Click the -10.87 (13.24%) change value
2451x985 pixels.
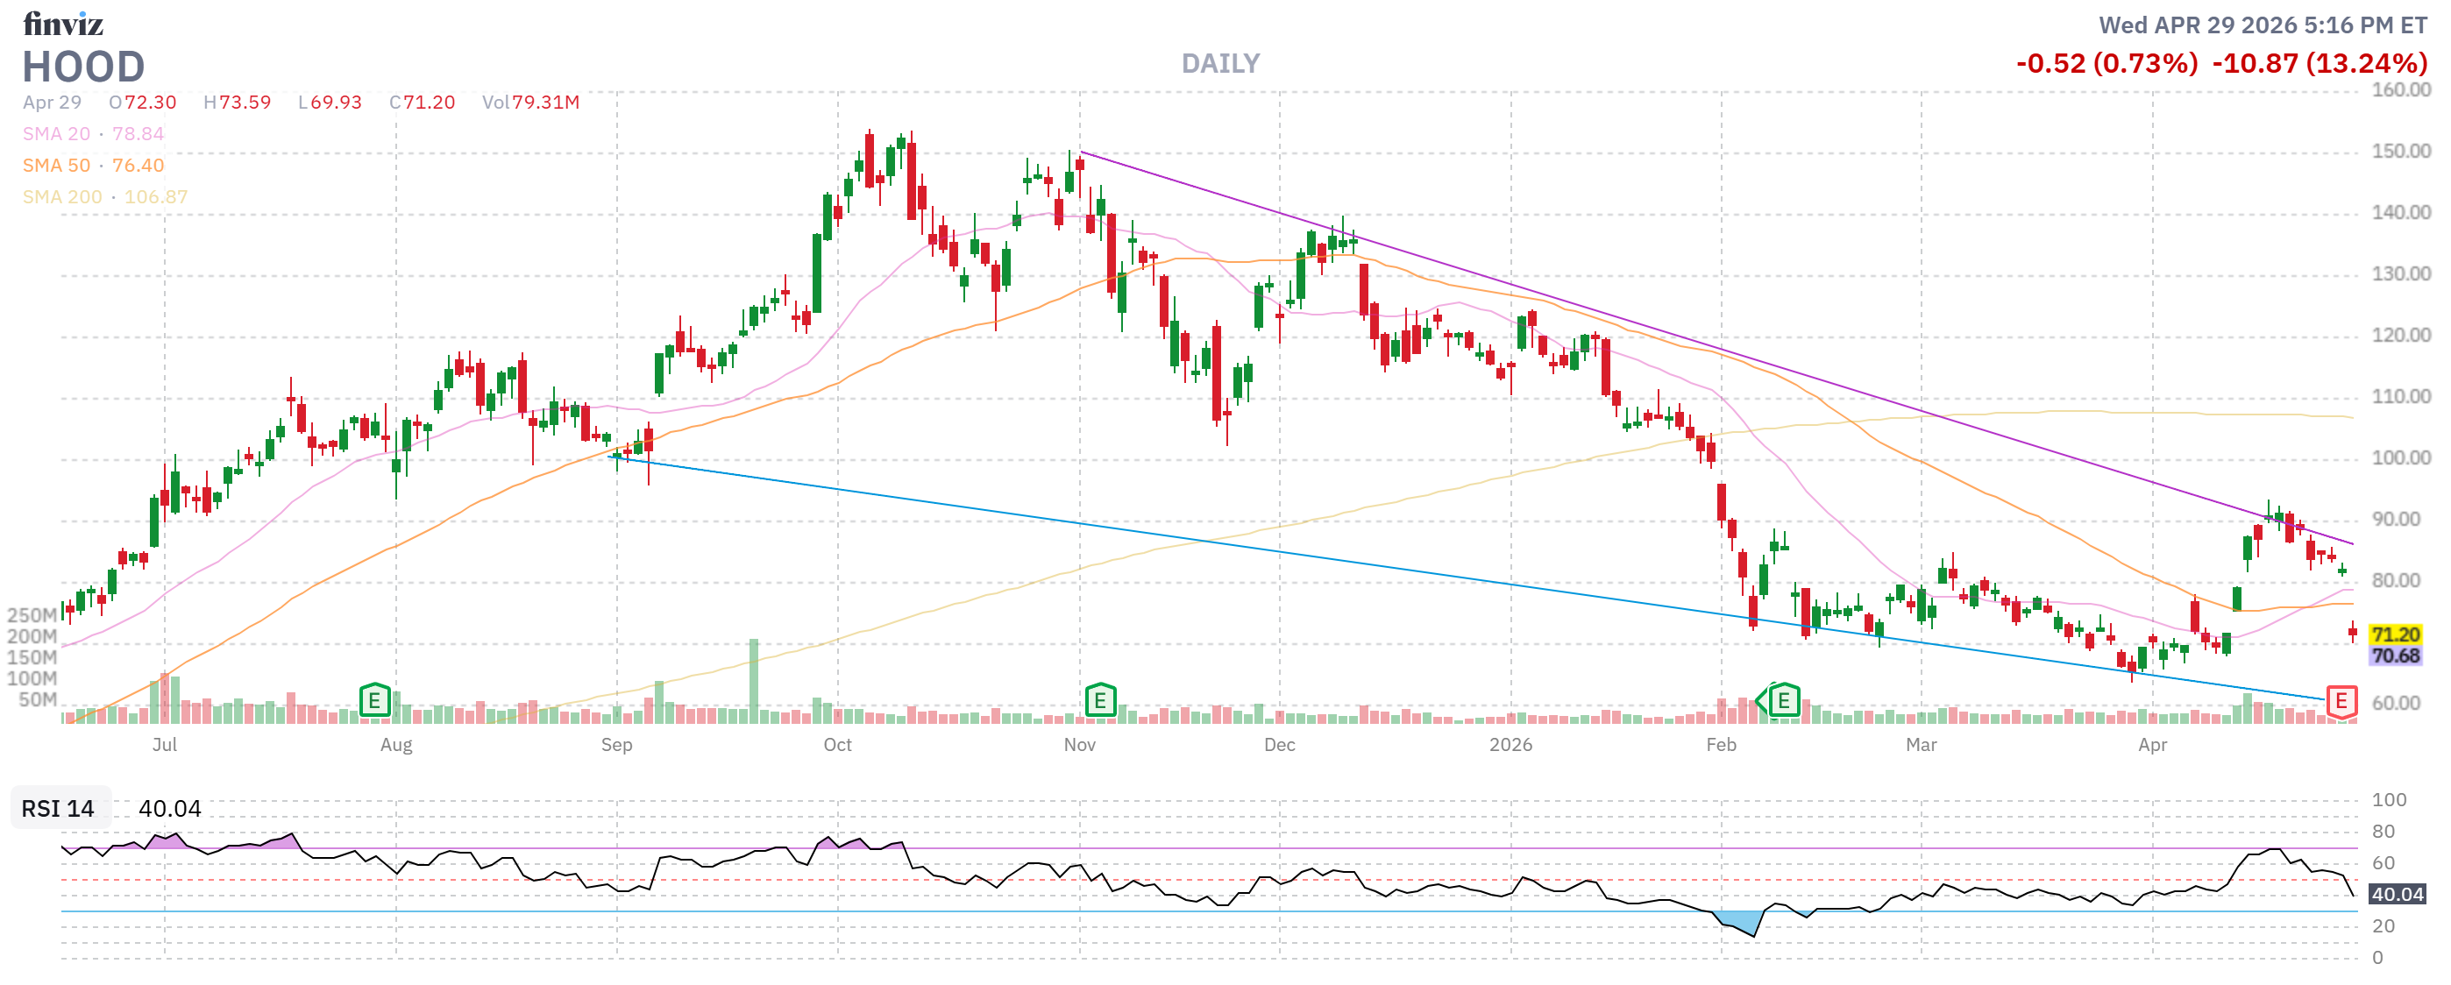(x=2319, y=64)
